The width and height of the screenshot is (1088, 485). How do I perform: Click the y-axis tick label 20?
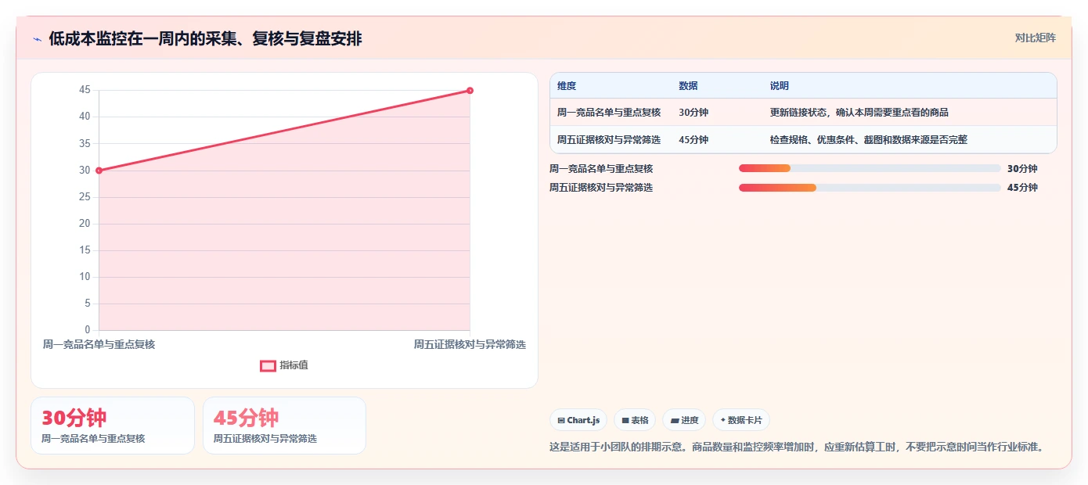pos(85,224)
